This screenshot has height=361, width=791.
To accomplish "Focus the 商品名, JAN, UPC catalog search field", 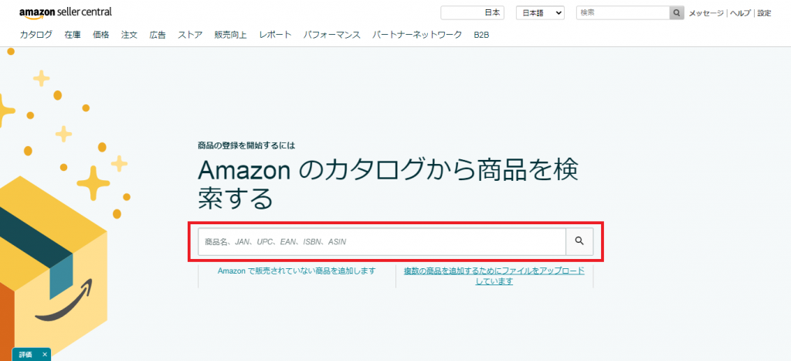I will [x=382, y=242].
